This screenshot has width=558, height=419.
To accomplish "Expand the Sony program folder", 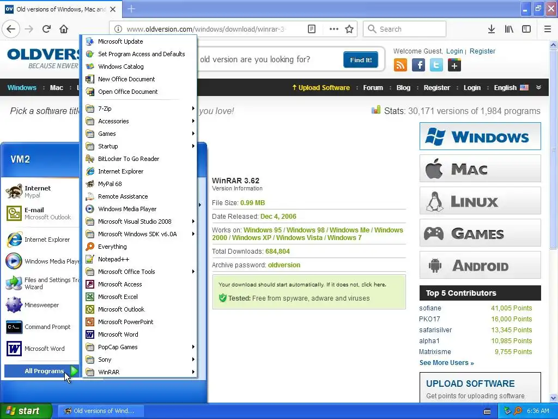I will click(x=140, y=360).
